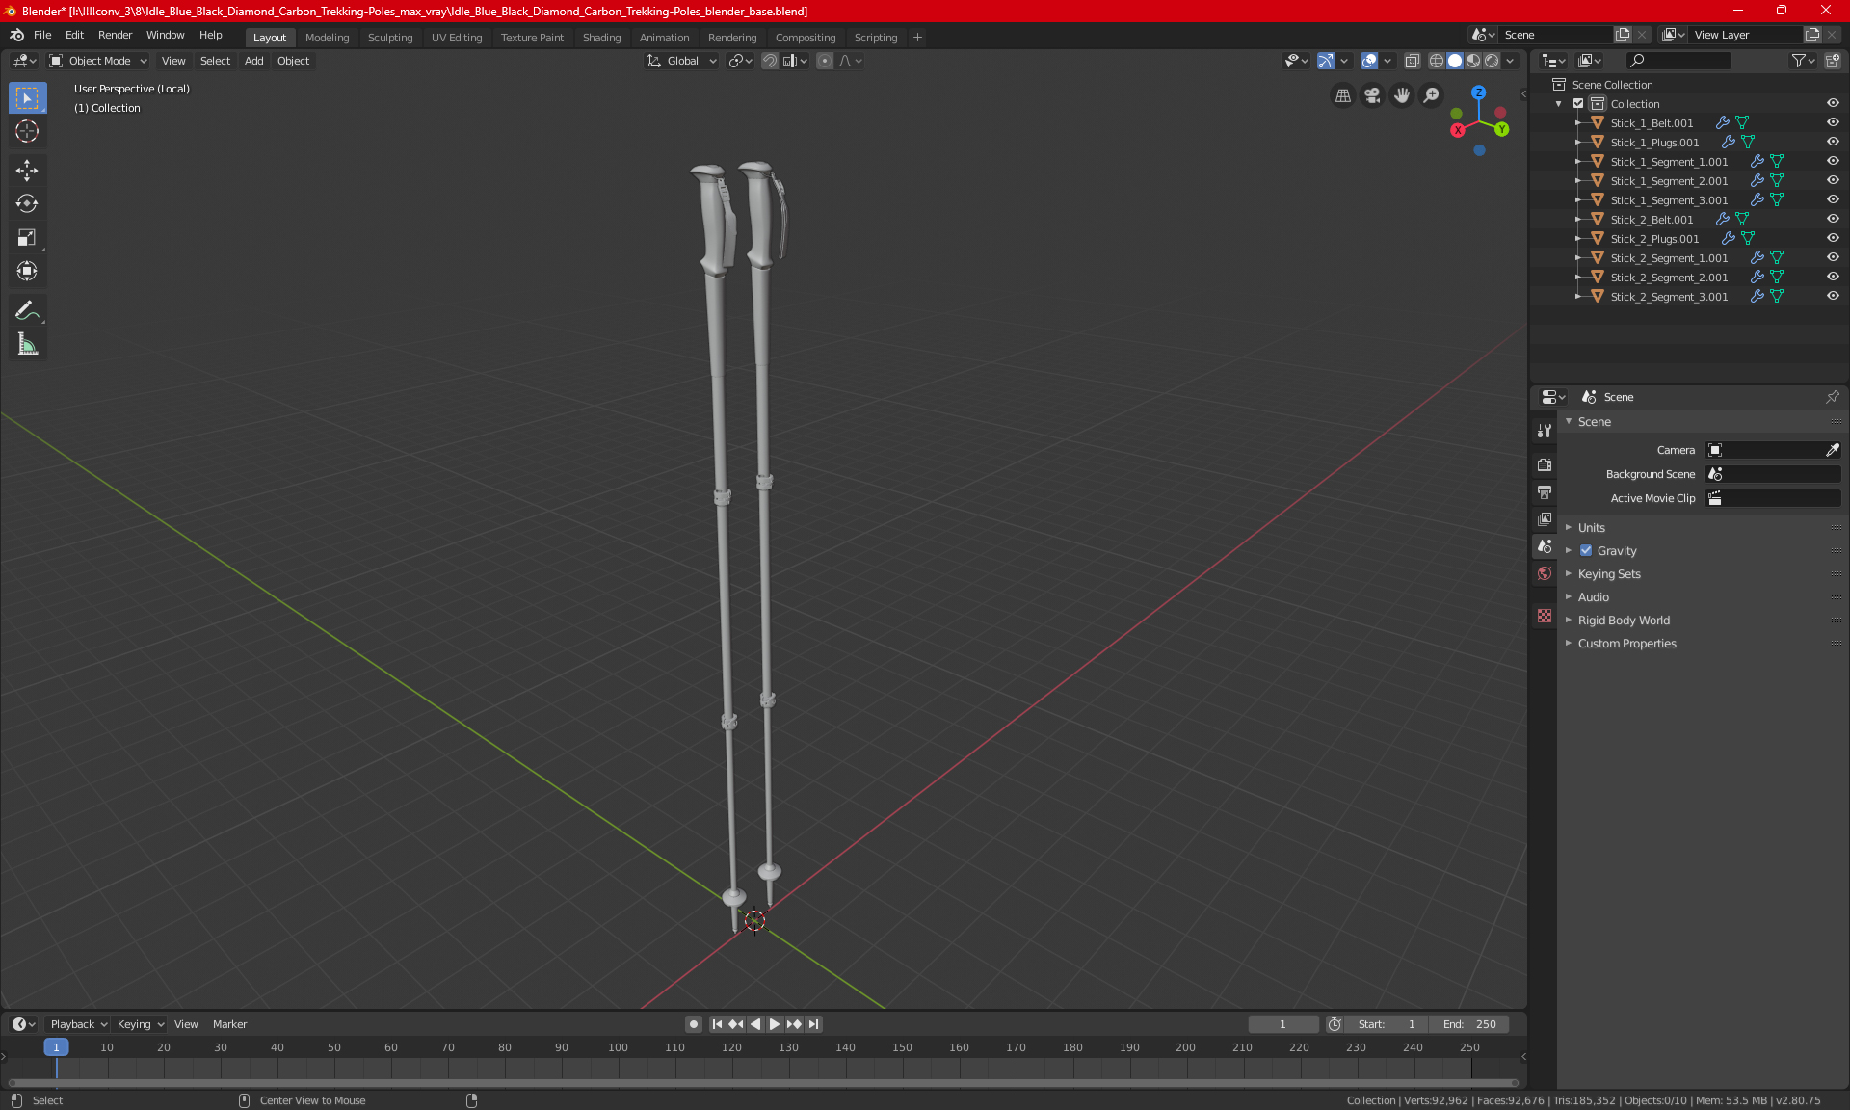The width and height of the screenshot is (1850, 1110).
Task: Open the Tool properties tab
Action: (x=1545, y=431)
